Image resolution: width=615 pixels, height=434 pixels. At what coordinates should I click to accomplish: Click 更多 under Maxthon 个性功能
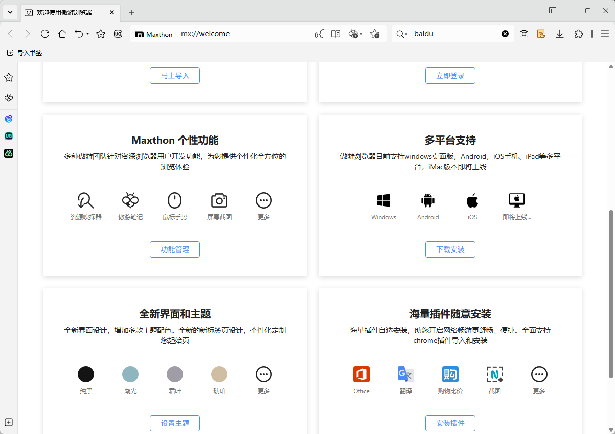tap(264, 200)
